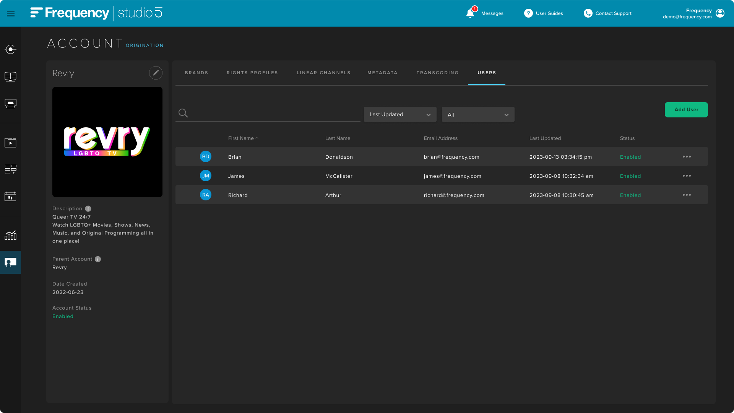This screenshot has width=734, height=413.
Task: Expand the Last Updated sort dropdown
Action: pos(400,114)
